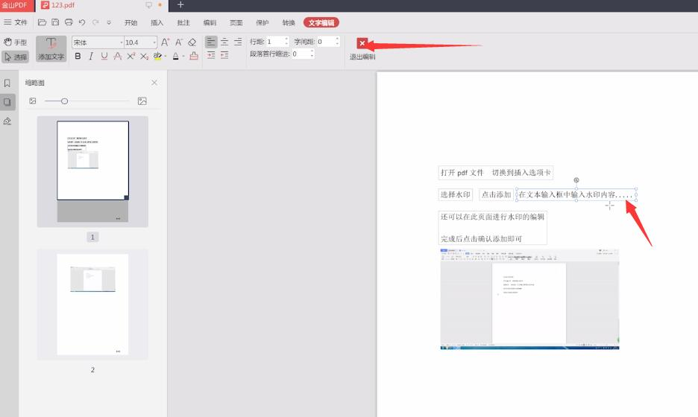This screenshot has height=417, width=698.
Task: Toggle bold formatting
Action: point(78,56)
